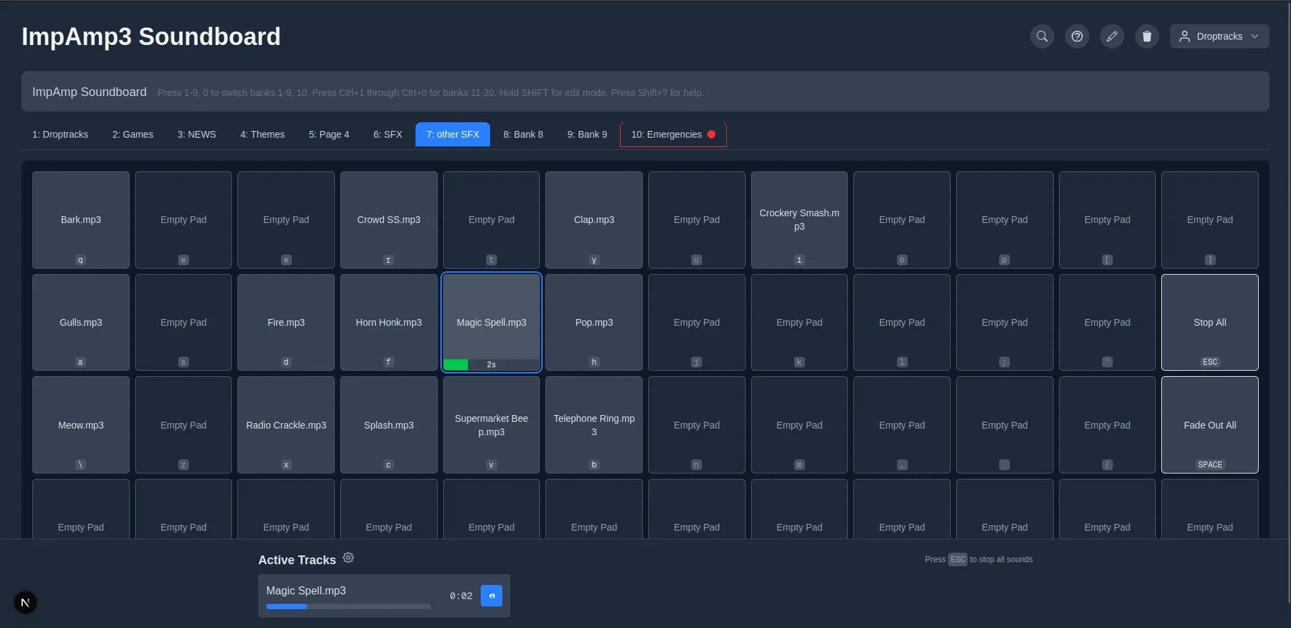Click the Empty Pad next to Gulls.mp3
Viewport: 1291px width, 628px height.
pyautogui.click(x=183, y=322)
